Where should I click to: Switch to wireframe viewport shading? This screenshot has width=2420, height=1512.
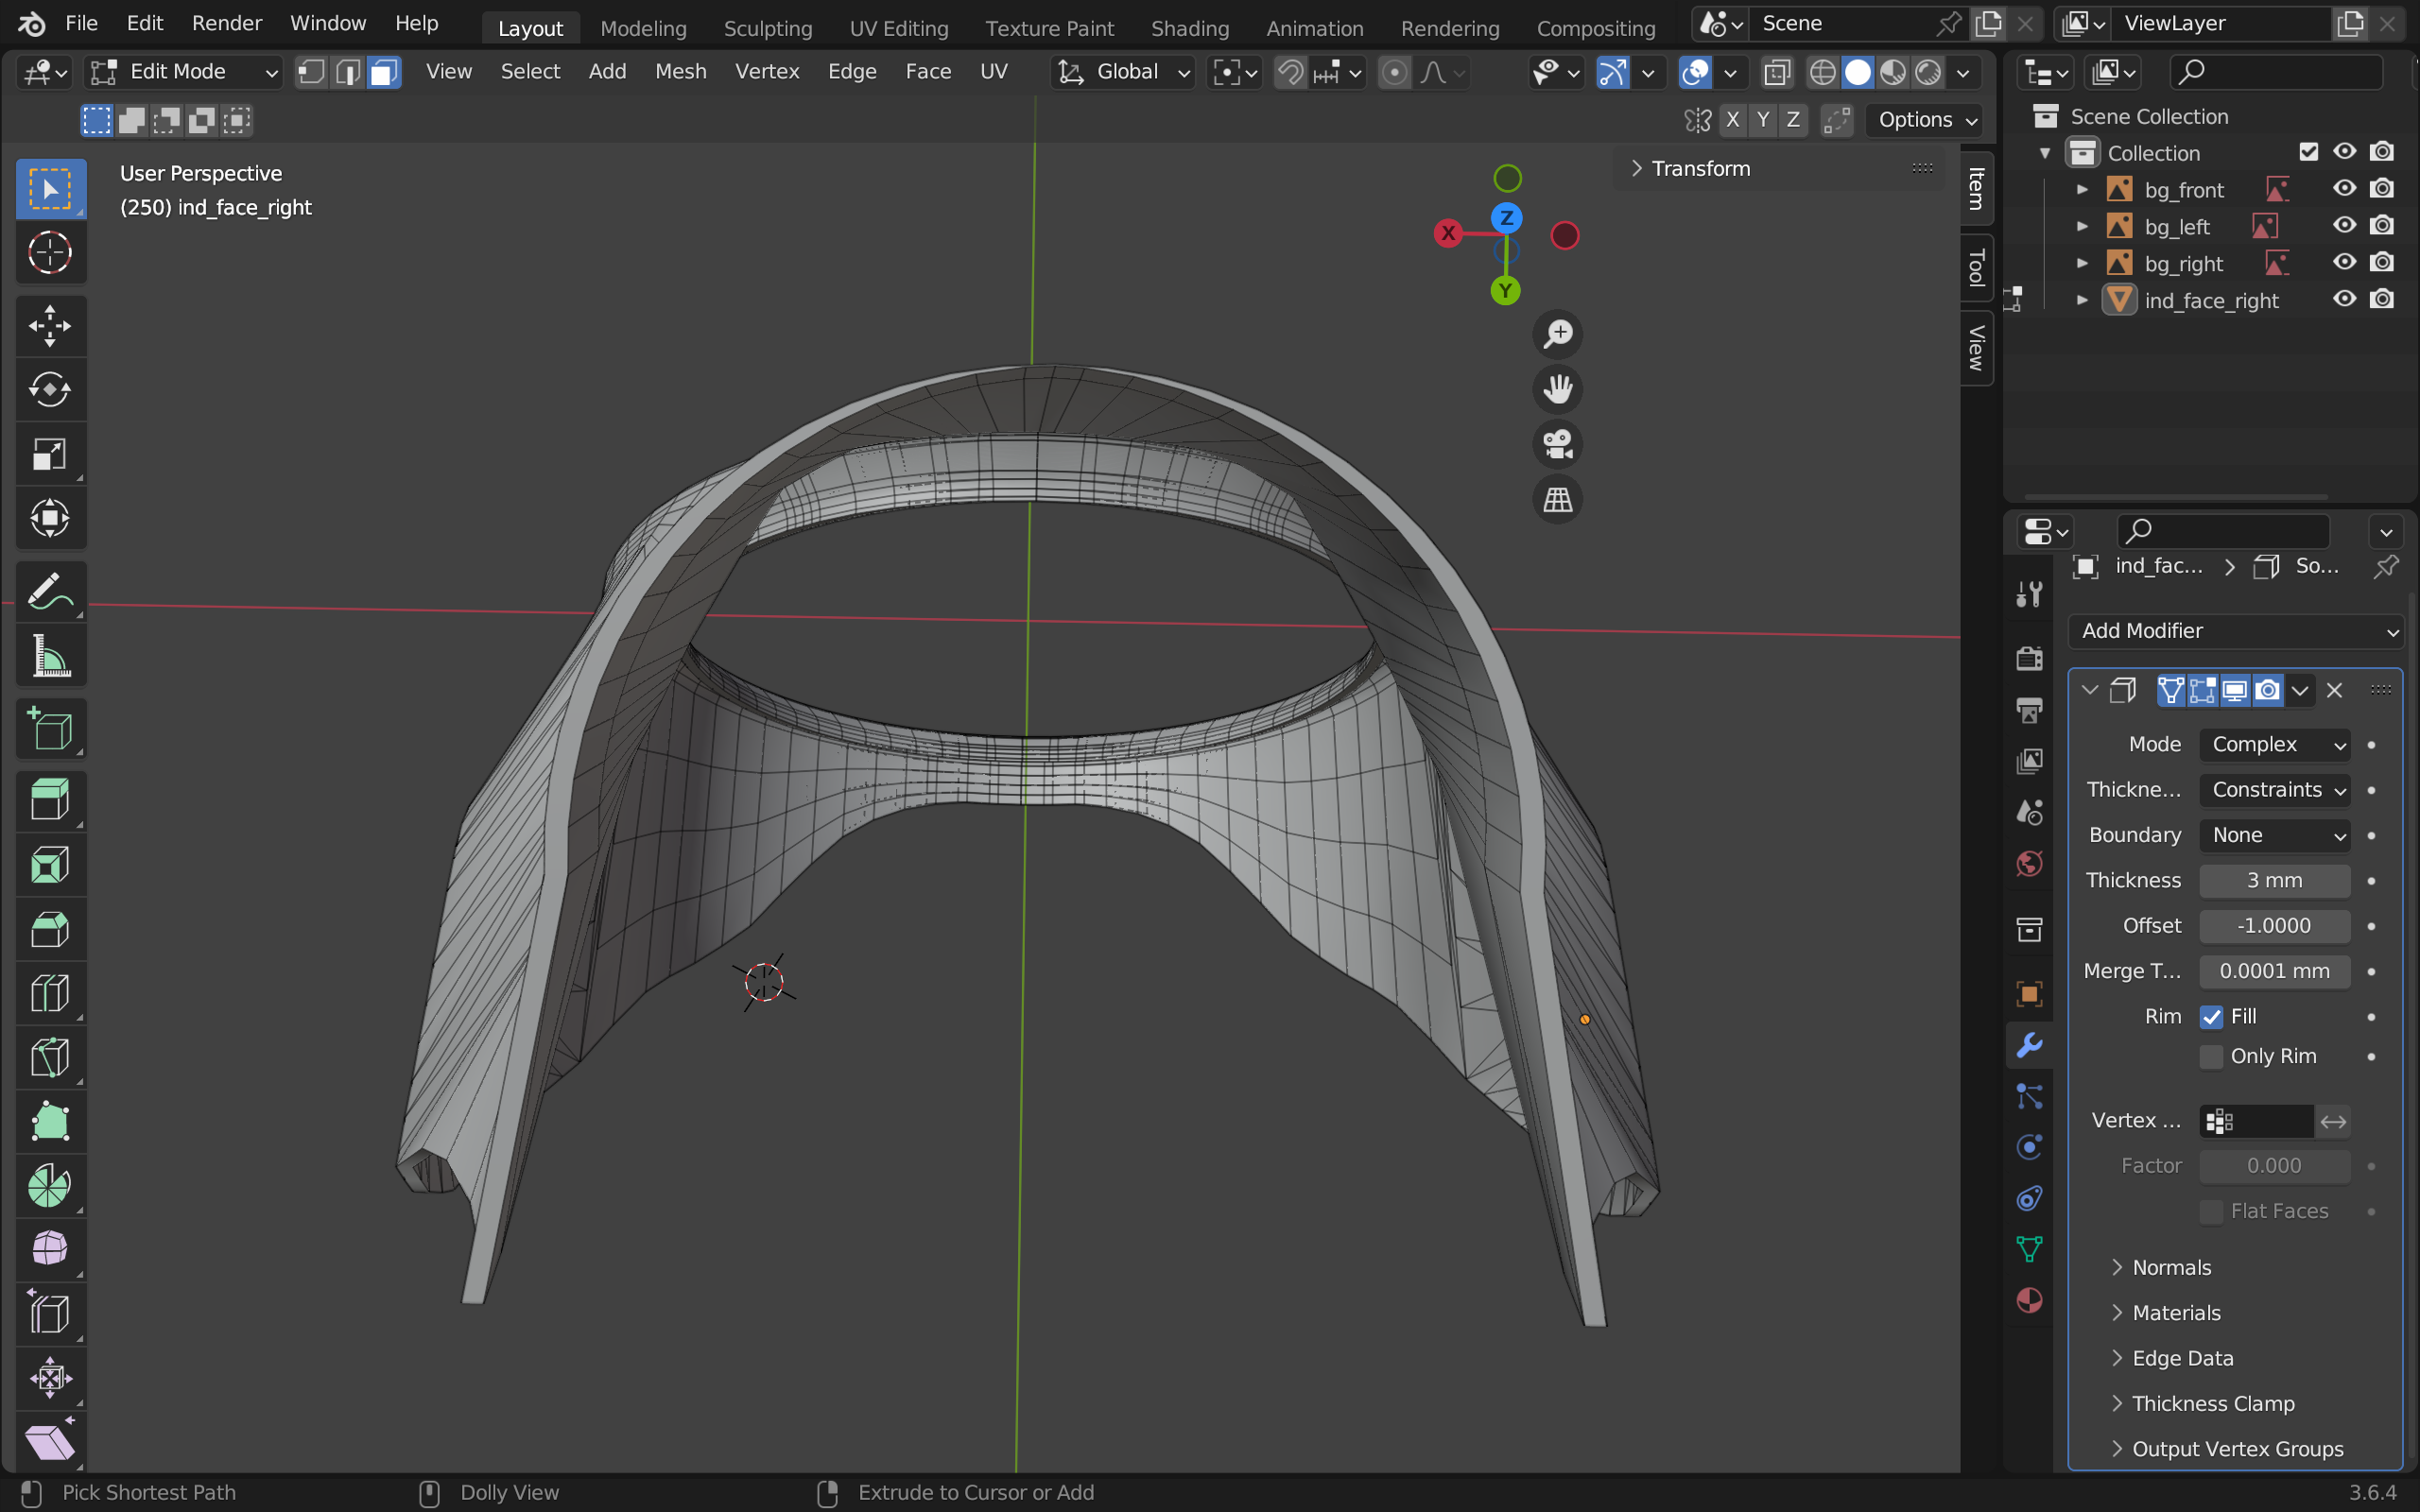point(1822,72)
